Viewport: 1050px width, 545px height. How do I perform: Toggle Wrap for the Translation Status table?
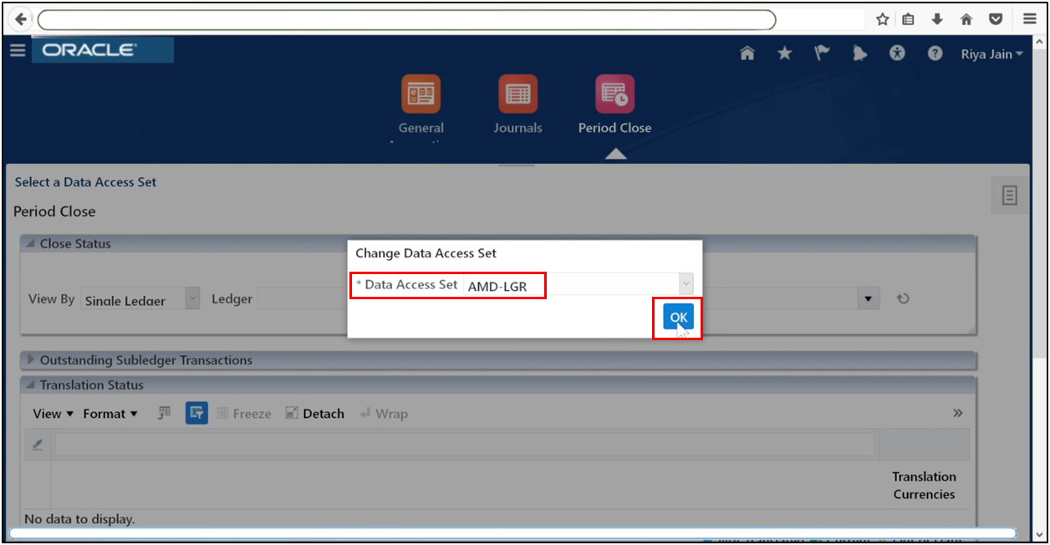pos(384,412)
